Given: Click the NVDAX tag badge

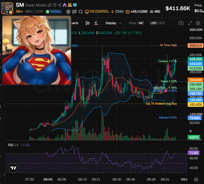Looking at the screenshot, I should tap(53, 12).
